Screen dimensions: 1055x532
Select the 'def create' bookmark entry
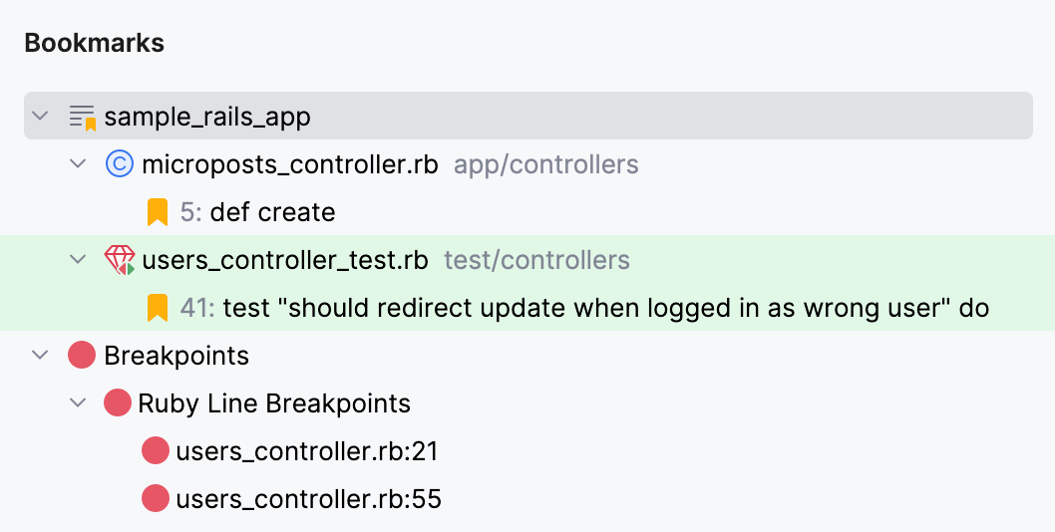pos(271,212)
